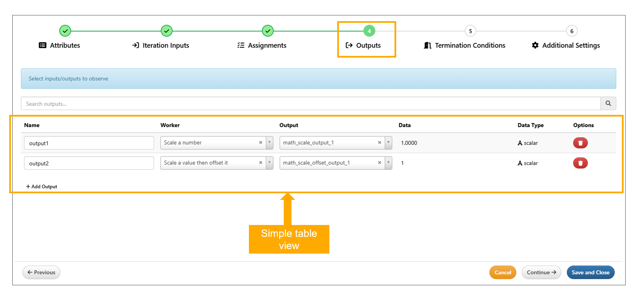The width and height of the screenshot is (640, 302).
Task: Click the Attributes step checkmark circle
Action: [65, 31]
